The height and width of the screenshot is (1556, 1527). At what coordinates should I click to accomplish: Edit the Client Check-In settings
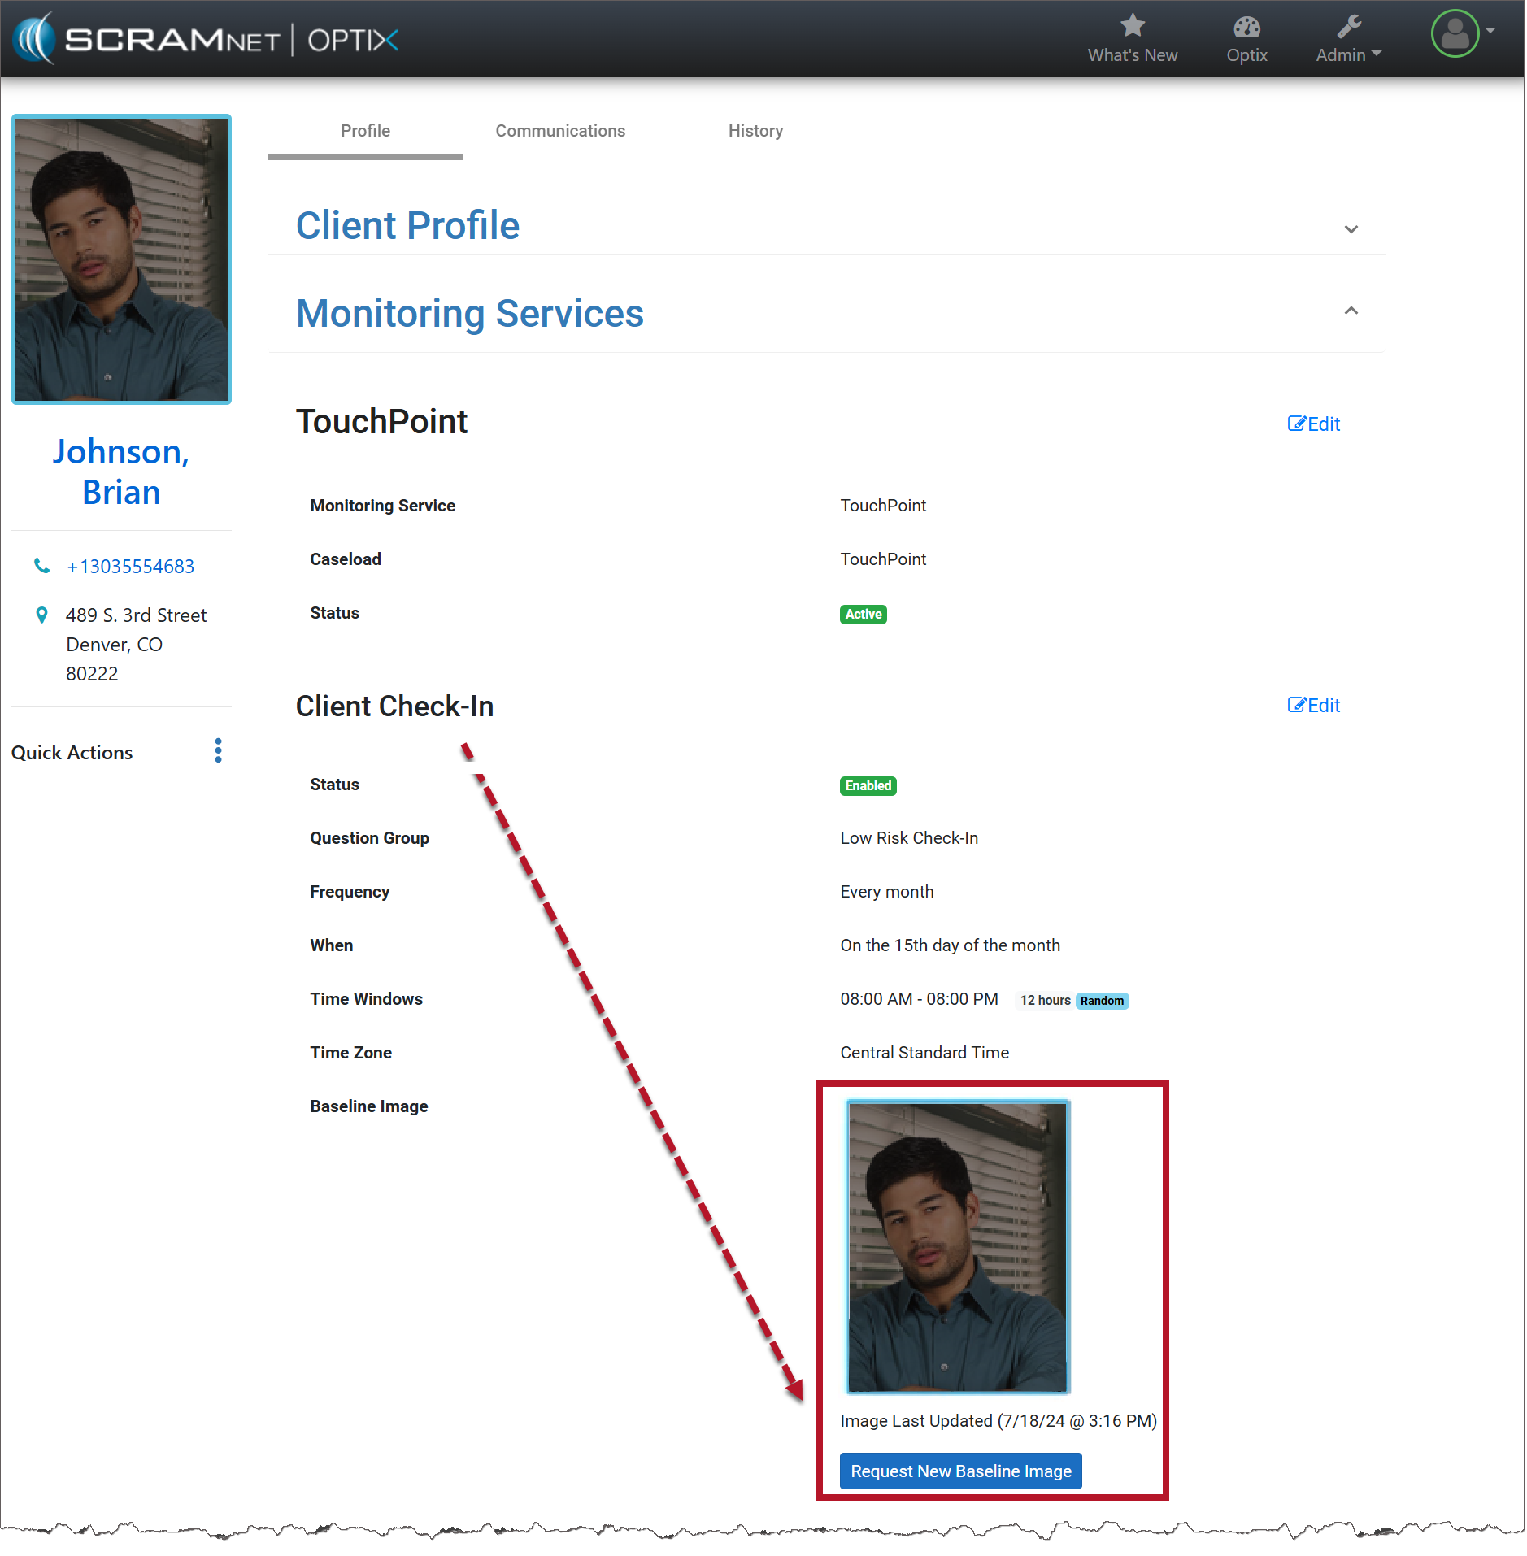point(1313,705)
